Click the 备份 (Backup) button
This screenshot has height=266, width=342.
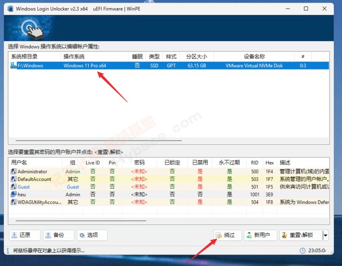(59, 235)
